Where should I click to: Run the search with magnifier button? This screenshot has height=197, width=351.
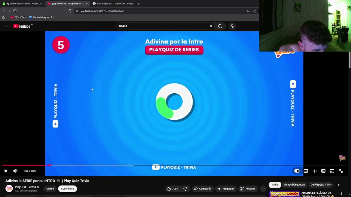pos(220,26)
